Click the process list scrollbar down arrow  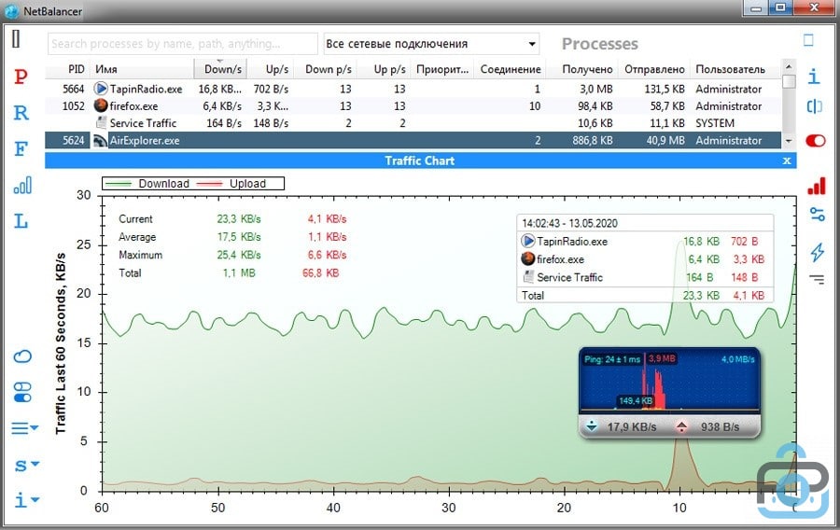point(789,141)
